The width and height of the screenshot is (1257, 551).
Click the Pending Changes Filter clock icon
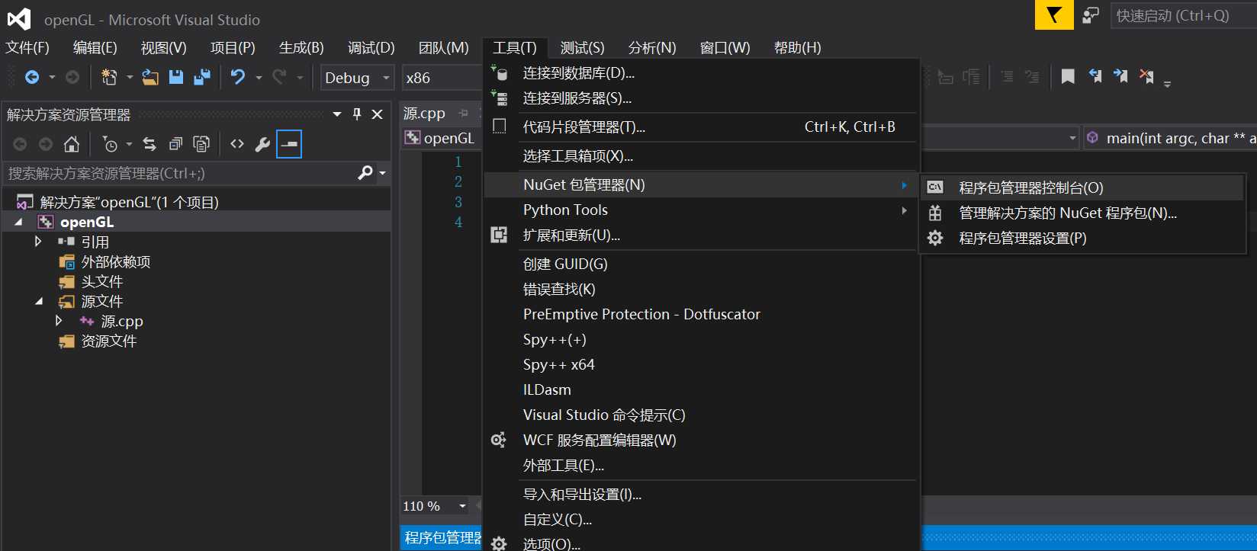point(111,144)
